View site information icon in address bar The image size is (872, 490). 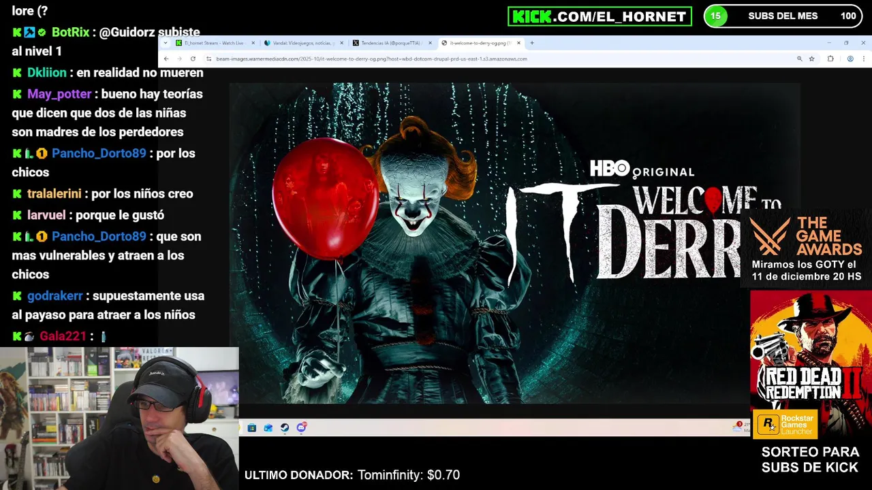(208, 59)
